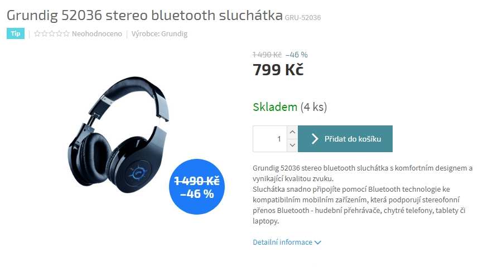
Task: Click the chevron beside Detailní informace
Action: click(x=318, y=242)
